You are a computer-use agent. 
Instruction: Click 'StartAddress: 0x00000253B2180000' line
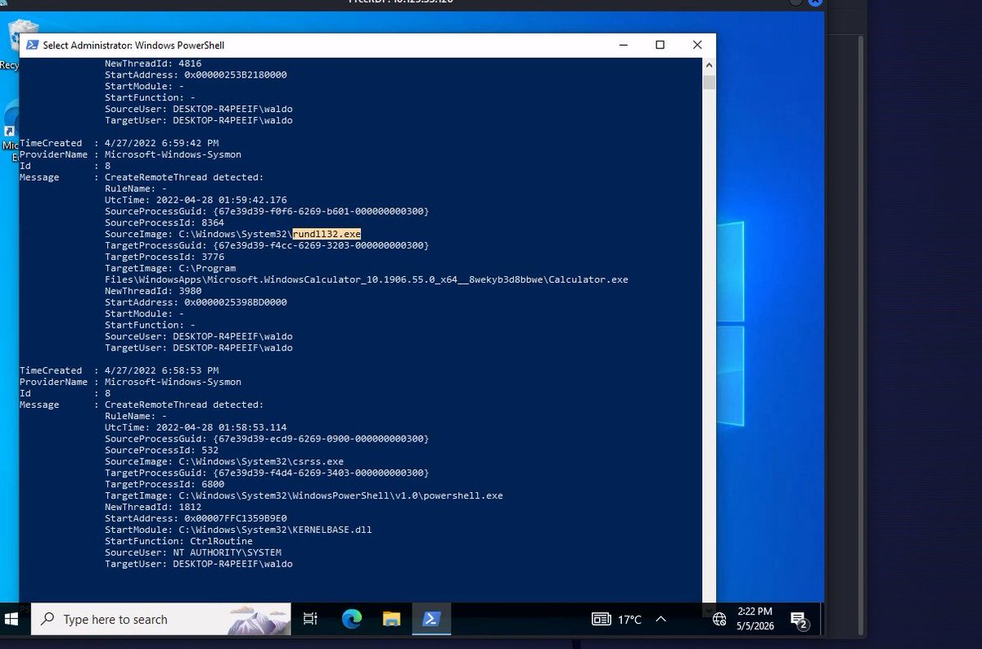click(x=196, y=74)
